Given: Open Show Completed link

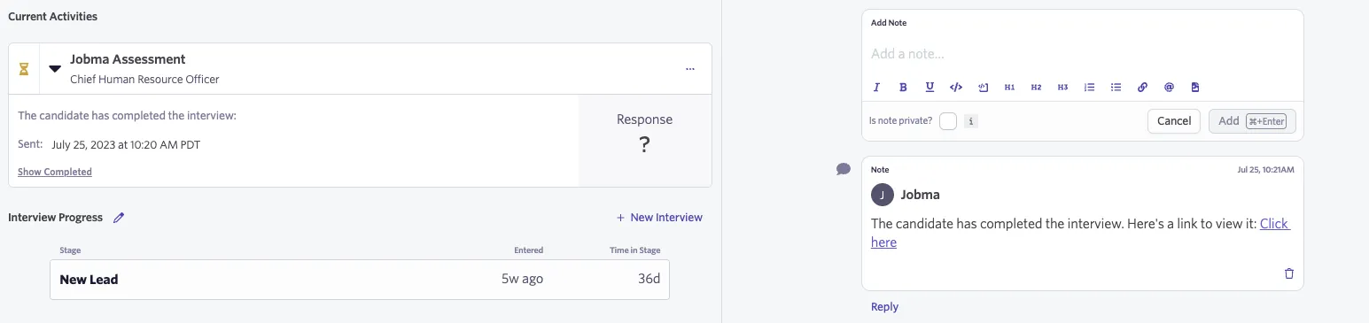Looking at the screenshot, I should click(55, 172).
